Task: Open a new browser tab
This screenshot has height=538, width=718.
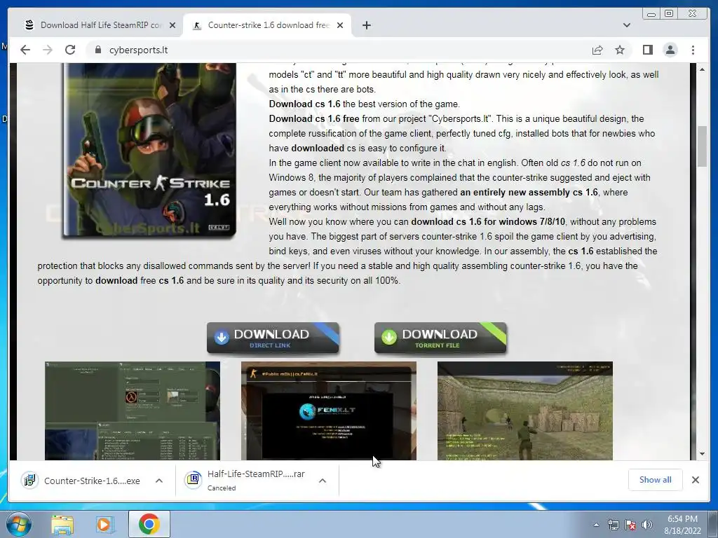Action: [x=366, y=25]
